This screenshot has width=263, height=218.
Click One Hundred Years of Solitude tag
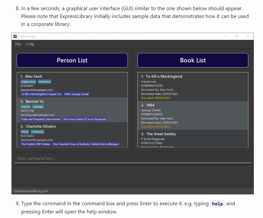pyautogui.click(x=86, y=144)
